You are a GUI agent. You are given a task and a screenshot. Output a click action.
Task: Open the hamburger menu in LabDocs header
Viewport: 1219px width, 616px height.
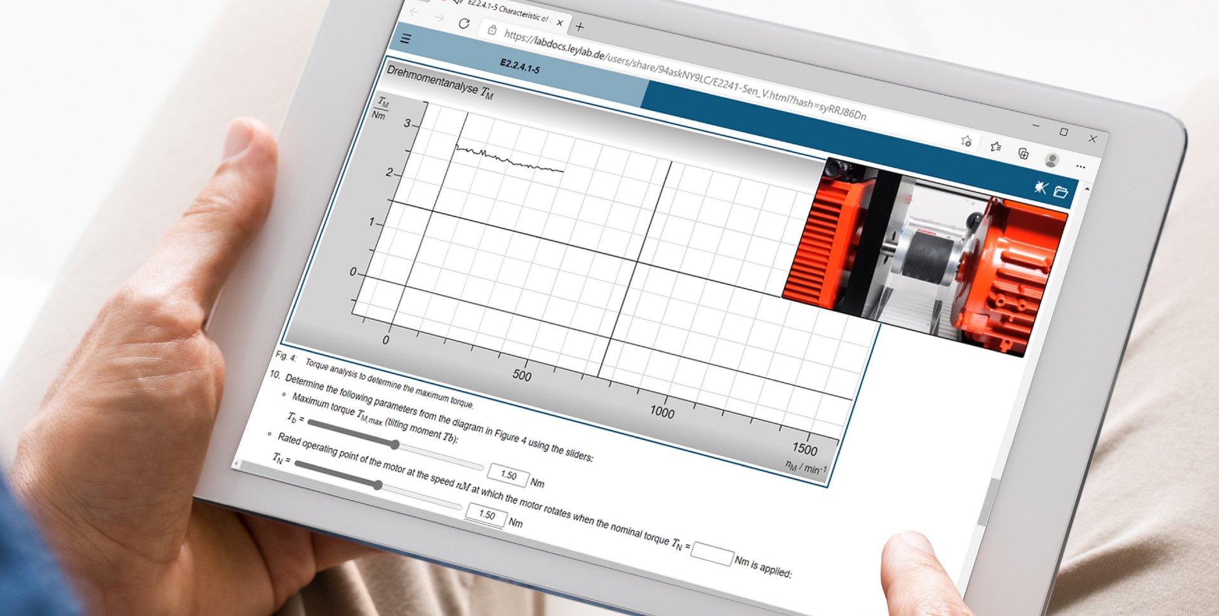(406, 39)
